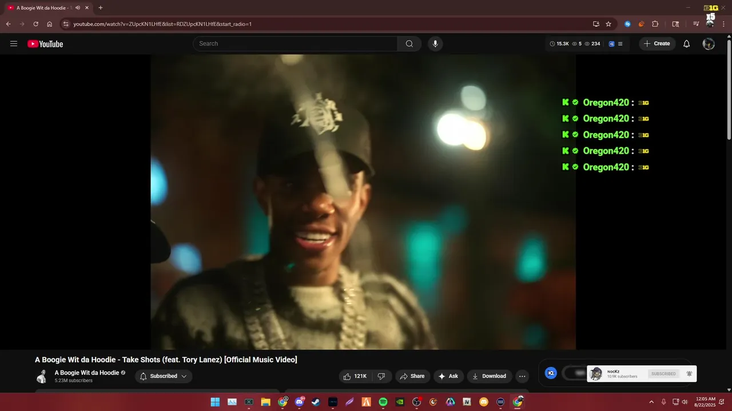Screen dimensions: 732x411
Task: Open the NocKz channel name
Action: 613,372
